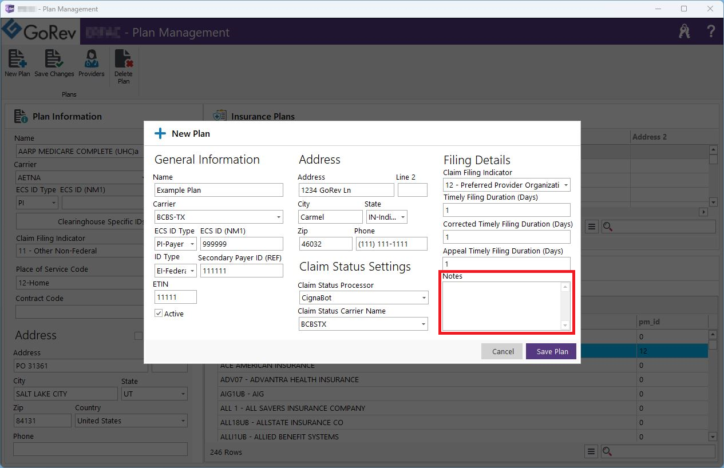Screen dimensions: 724x468
Task: Click the Notes scrollbar down arrow
Action: click(x=565, y=326)
